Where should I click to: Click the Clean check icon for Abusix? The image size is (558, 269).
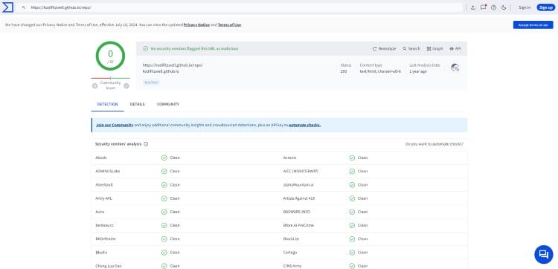164,158
